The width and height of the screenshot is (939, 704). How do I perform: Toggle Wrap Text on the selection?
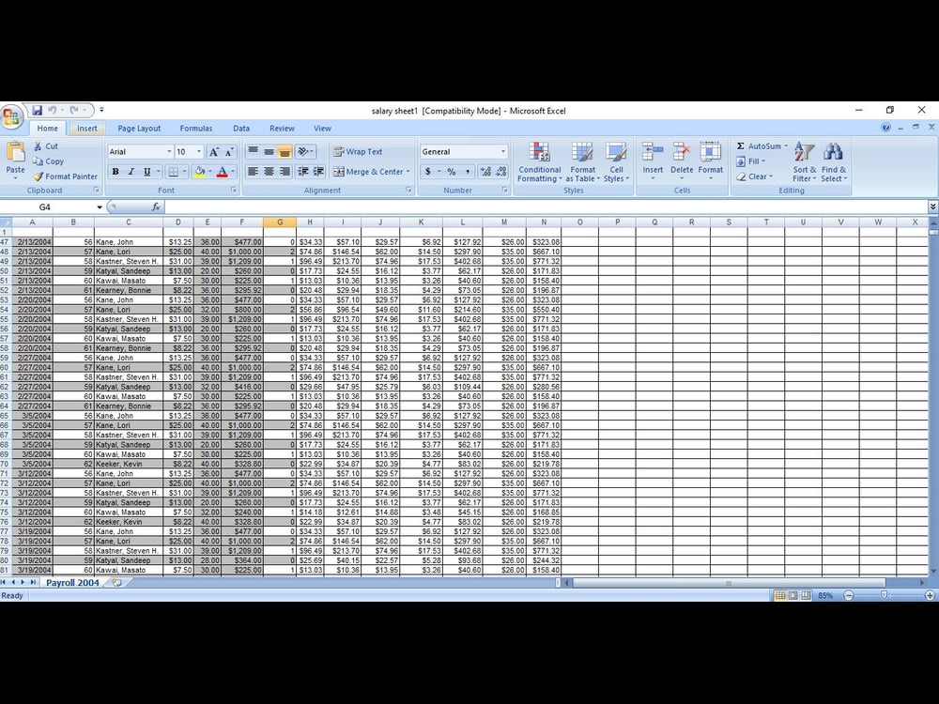tap(362, 151)
